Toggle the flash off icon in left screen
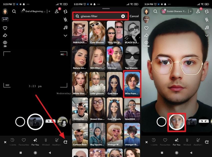The height and width of the screenshot is (157, 212). 65,20
